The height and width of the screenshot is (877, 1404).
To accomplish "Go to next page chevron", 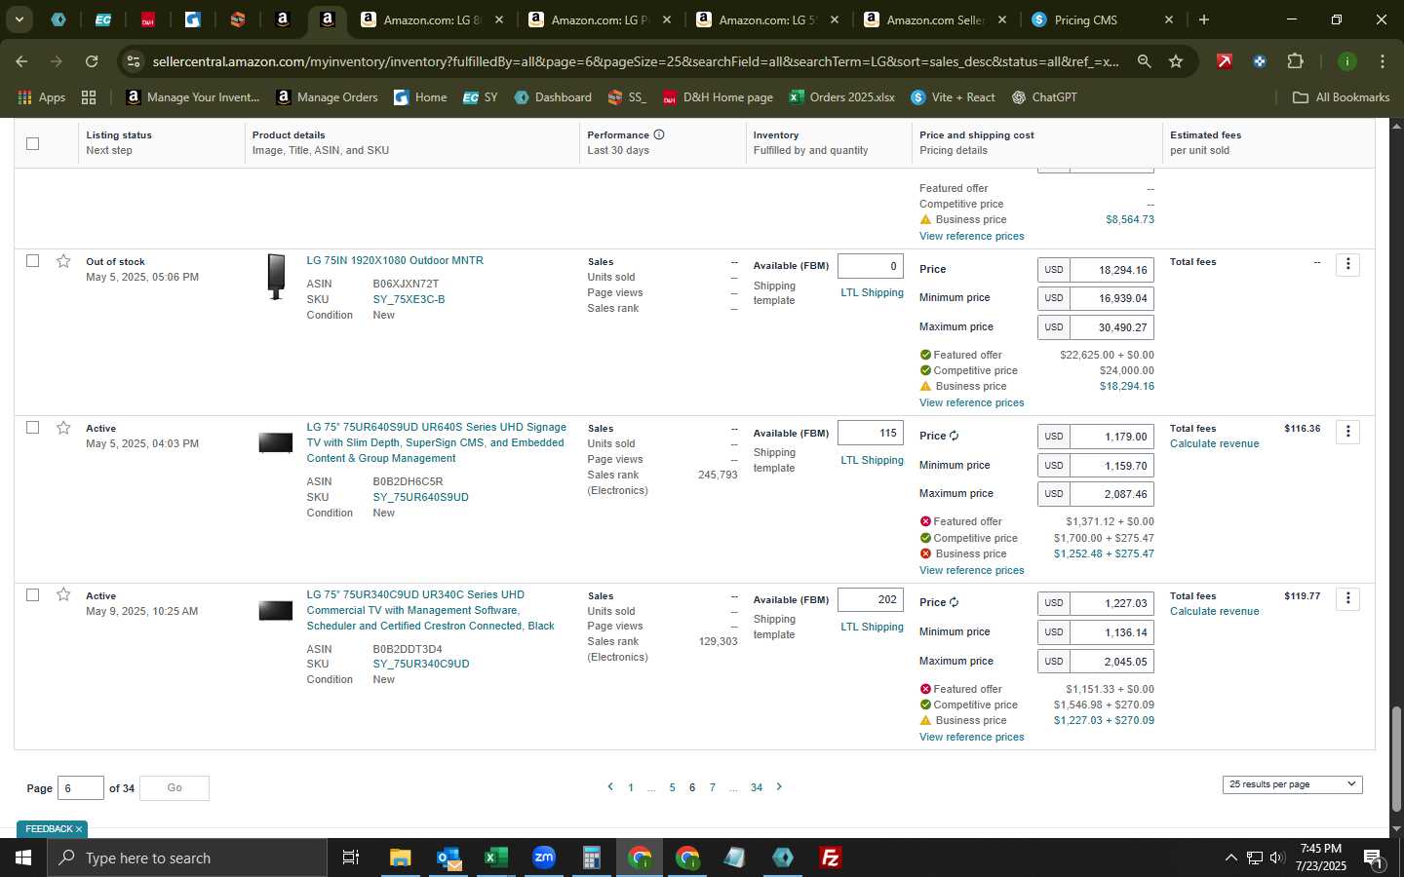I will pos(779,786).
